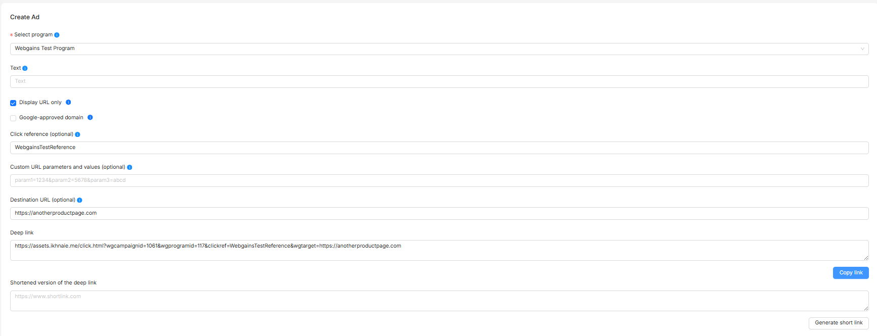Viewport: 877px width, 336px height.
Task: Click the info icon beside Select program
Action: click(x=57, y=35)
